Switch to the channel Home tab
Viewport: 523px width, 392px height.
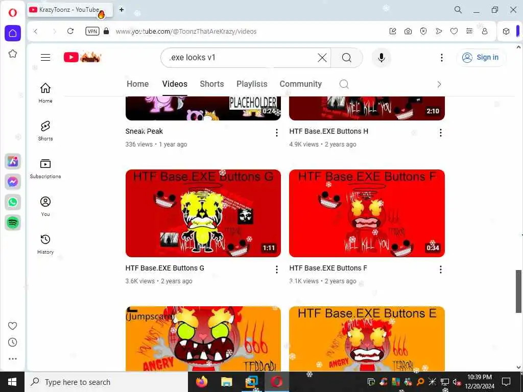pos(138,84)
